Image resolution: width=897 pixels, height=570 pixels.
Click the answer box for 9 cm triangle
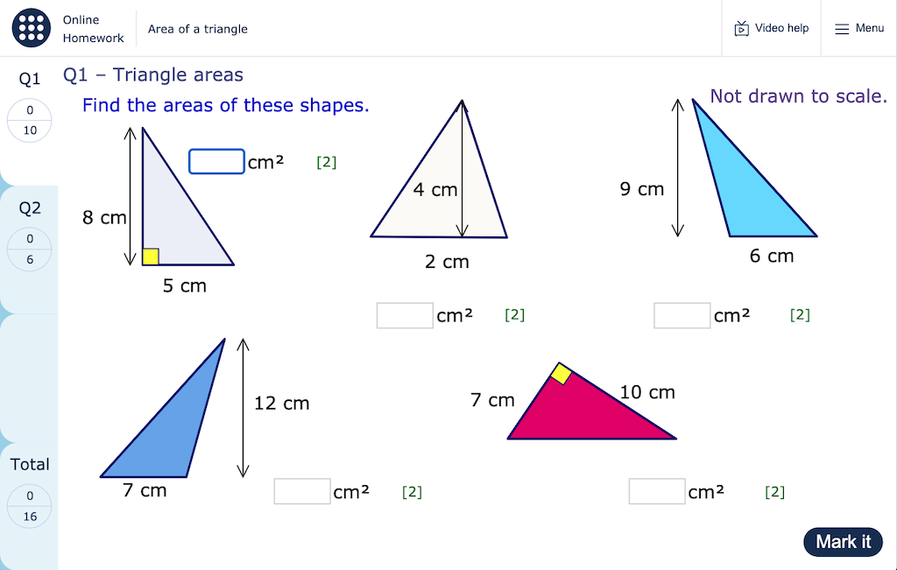682,315
